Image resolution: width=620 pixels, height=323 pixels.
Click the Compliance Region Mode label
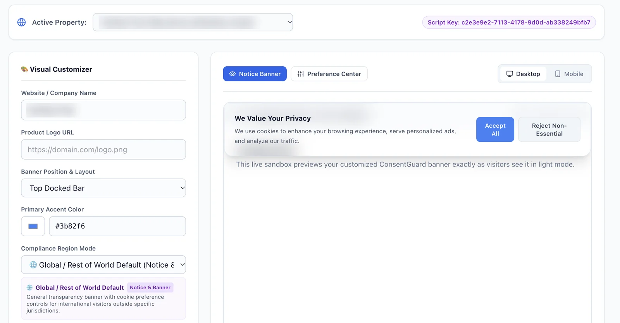[58, 249]
